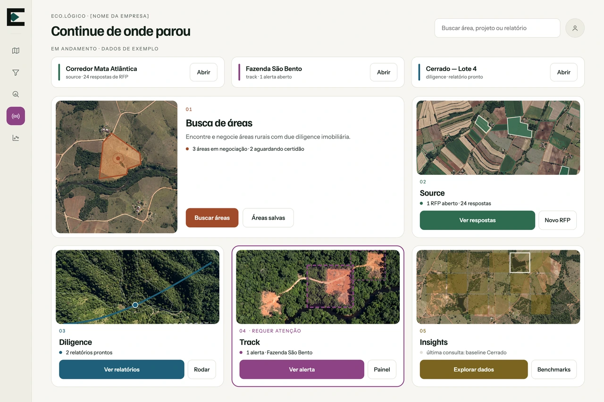Open the user profile avatar icon
The height and width of the screenshot is (402, 604).
575,28
